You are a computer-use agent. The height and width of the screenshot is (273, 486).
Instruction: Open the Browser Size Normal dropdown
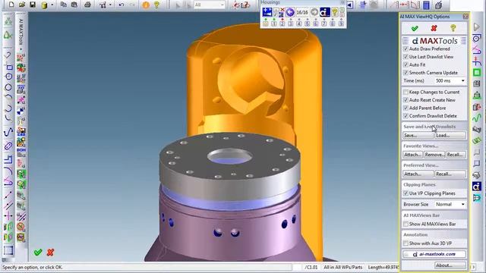(x=450, y=205)
